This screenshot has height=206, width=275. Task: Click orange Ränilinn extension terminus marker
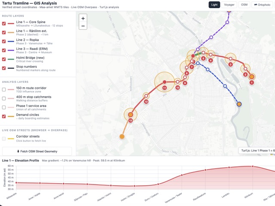pyautogui.click(x=122, y=136)
